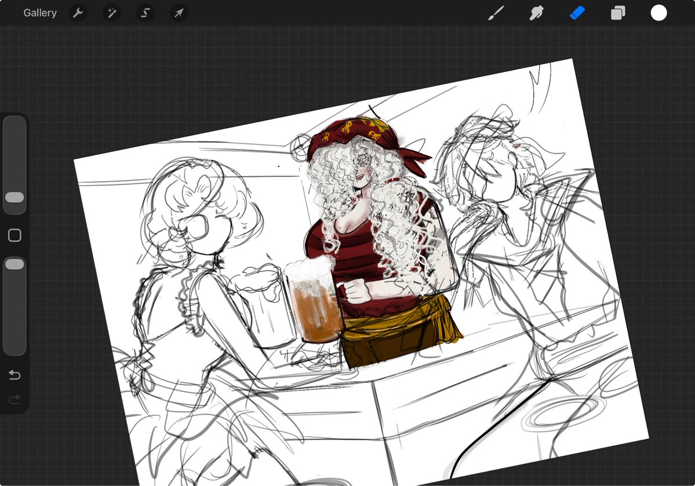Open the Selection tool

(x=145, y=13)
